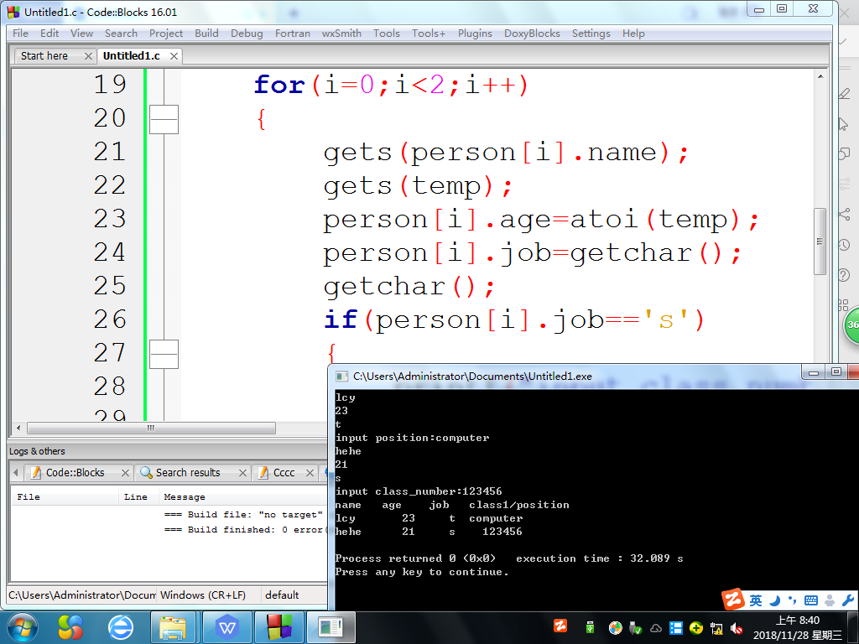Open the IME wrench settings icon
859x644 pixels.
click(x=848, y=600)
